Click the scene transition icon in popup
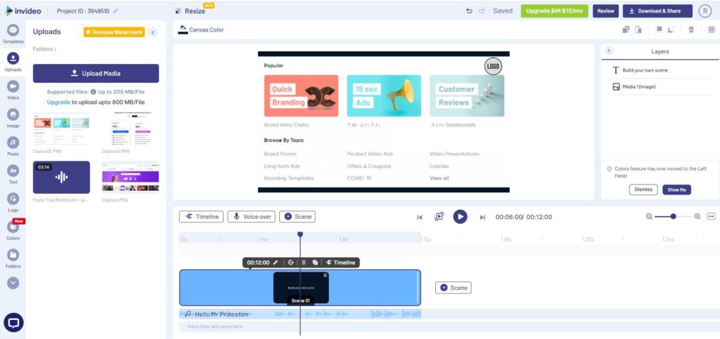The height and width of the screenshot is (339, 720). (290, 262)
